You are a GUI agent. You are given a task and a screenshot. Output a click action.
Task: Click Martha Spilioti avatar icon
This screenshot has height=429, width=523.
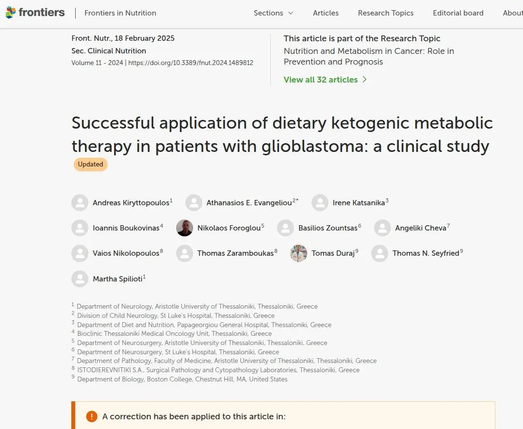80,279
